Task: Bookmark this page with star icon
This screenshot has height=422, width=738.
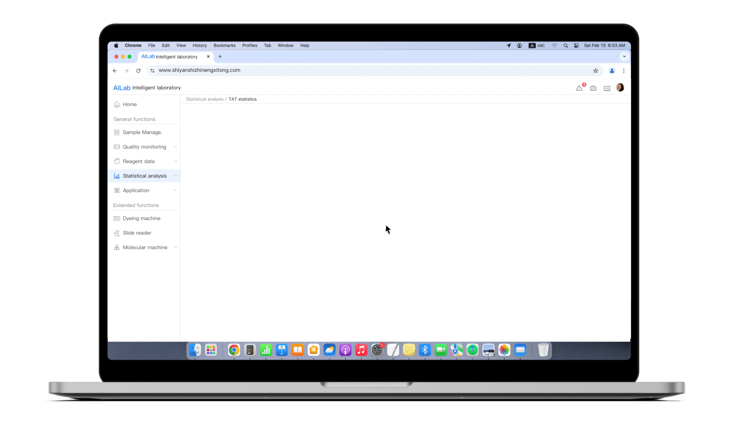Action: pos(595,71)
